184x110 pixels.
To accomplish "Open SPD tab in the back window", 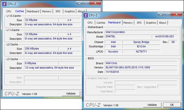I will point(58,11).
